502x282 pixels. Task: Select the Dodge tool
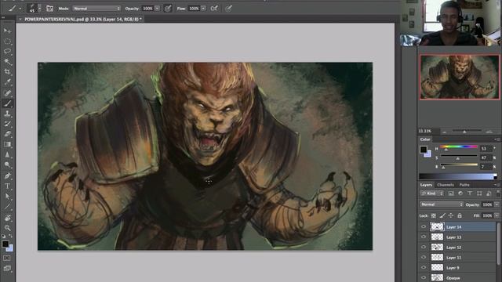click(x=7, y=165)
